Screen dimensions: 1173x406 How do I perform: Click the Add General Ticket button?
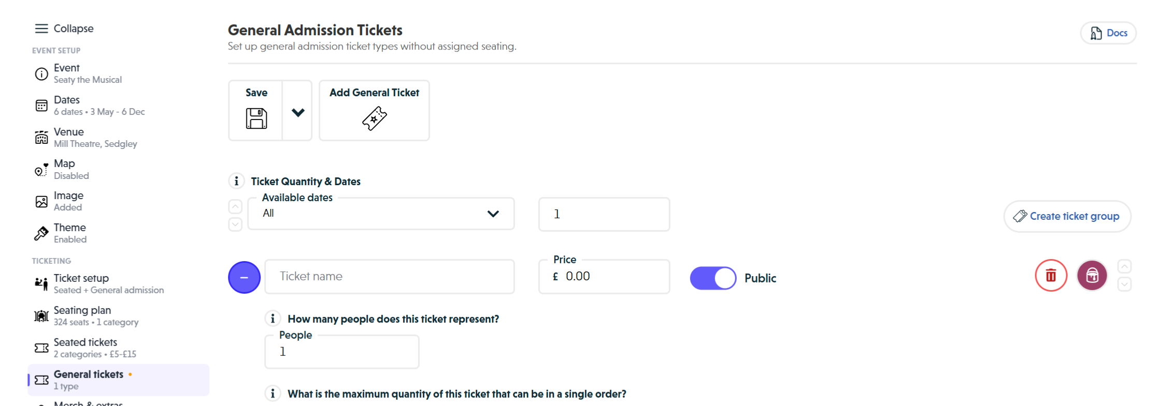[374, 110]
